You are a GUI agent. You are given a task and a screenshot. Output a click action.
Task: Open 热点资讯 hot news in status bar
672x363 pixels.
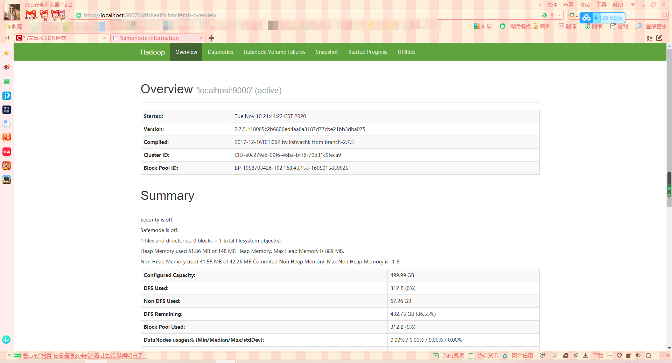pos(483,355)
